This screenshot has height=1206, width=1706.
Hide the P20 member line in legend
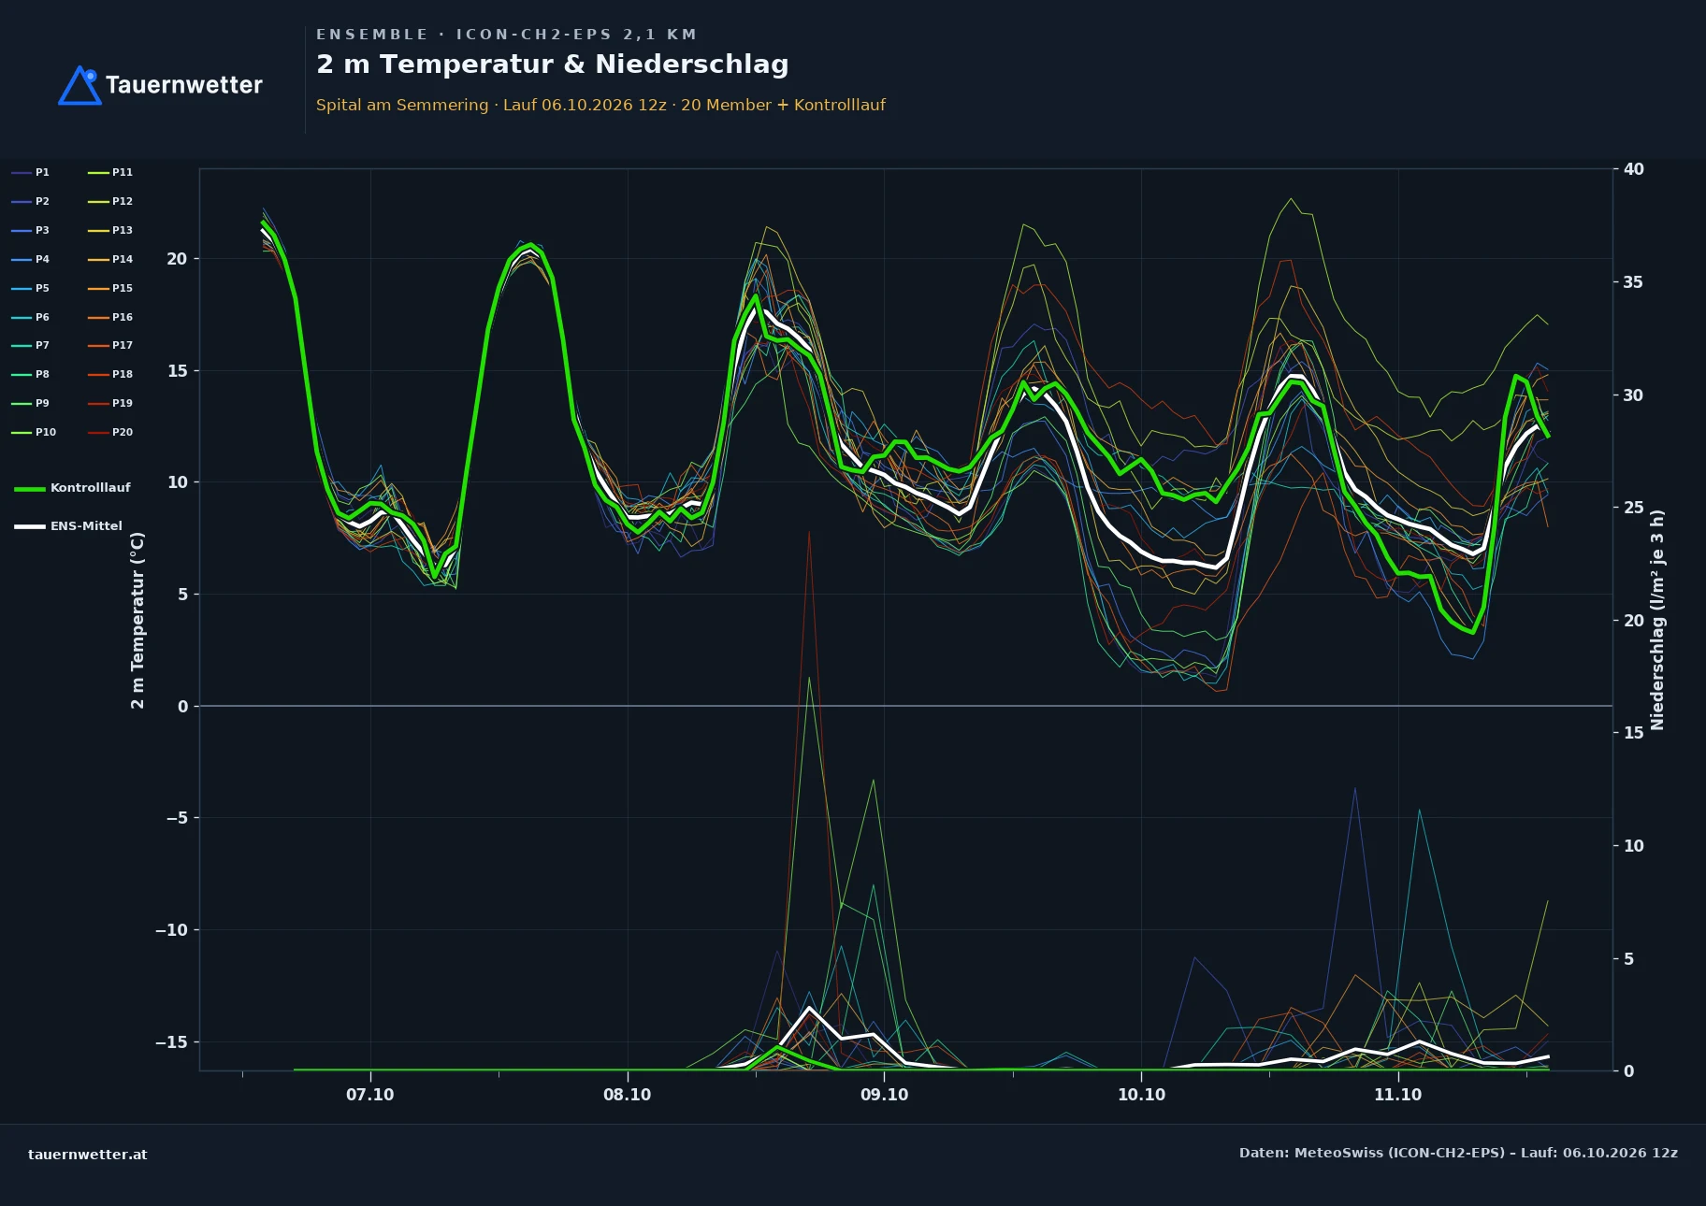pos(110,432)
